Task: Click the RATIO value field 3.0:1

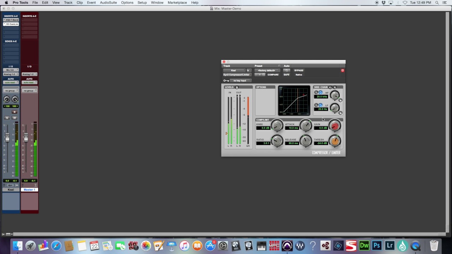Action: [x=263, y=143]
